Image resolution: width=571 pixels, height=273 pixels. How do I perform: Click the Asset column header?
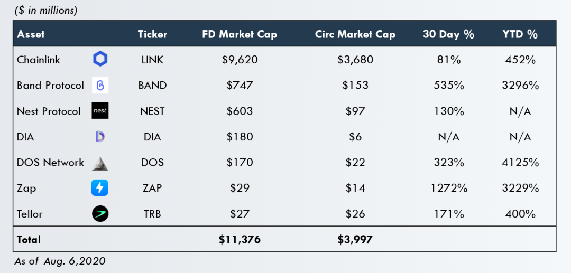click(31, 34)
